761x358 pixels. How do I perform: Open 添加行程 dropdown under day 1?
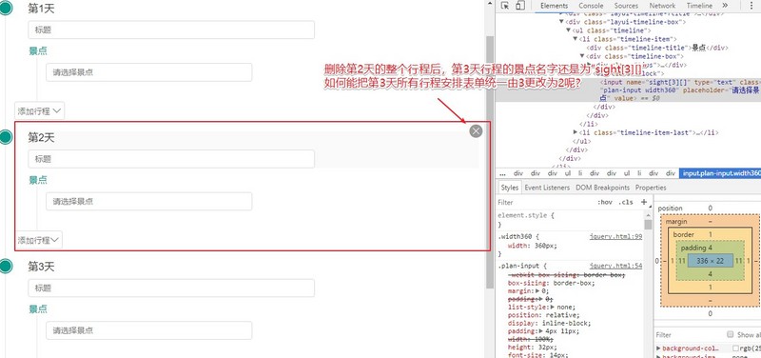(x=39, y=110)
